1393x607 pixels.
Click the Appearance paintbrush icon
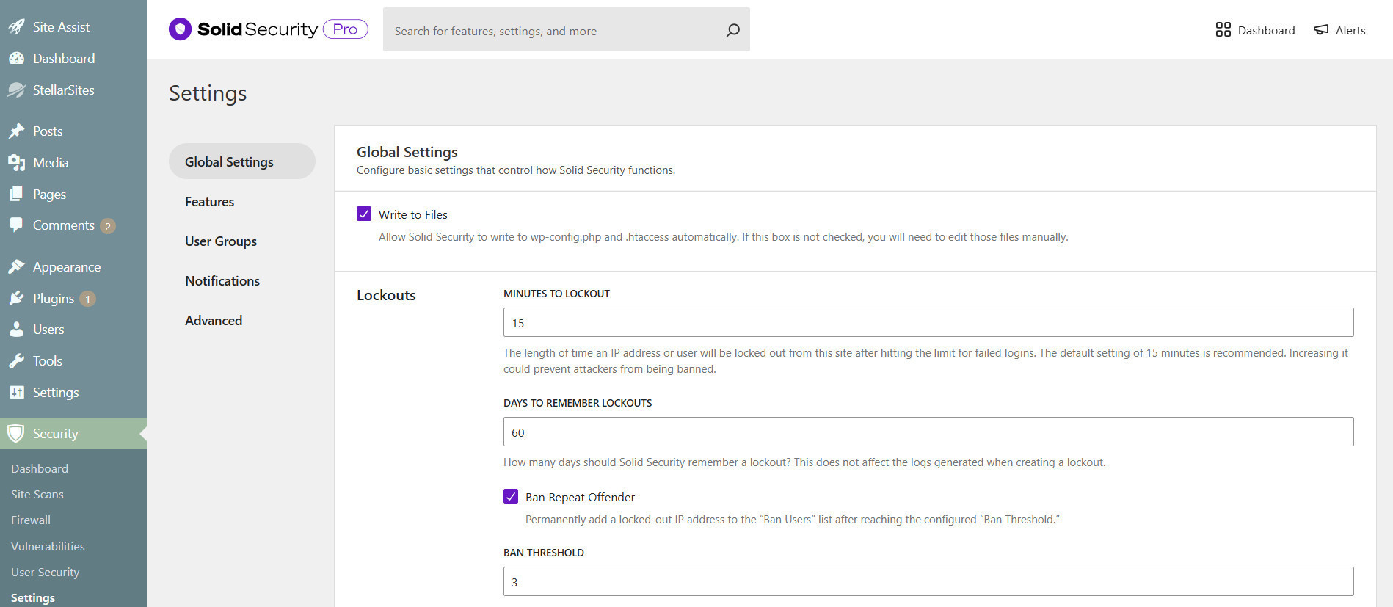(16, 266)
